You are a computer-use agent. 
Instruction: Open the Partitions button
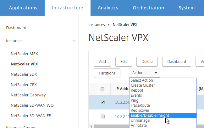[107, 73]
